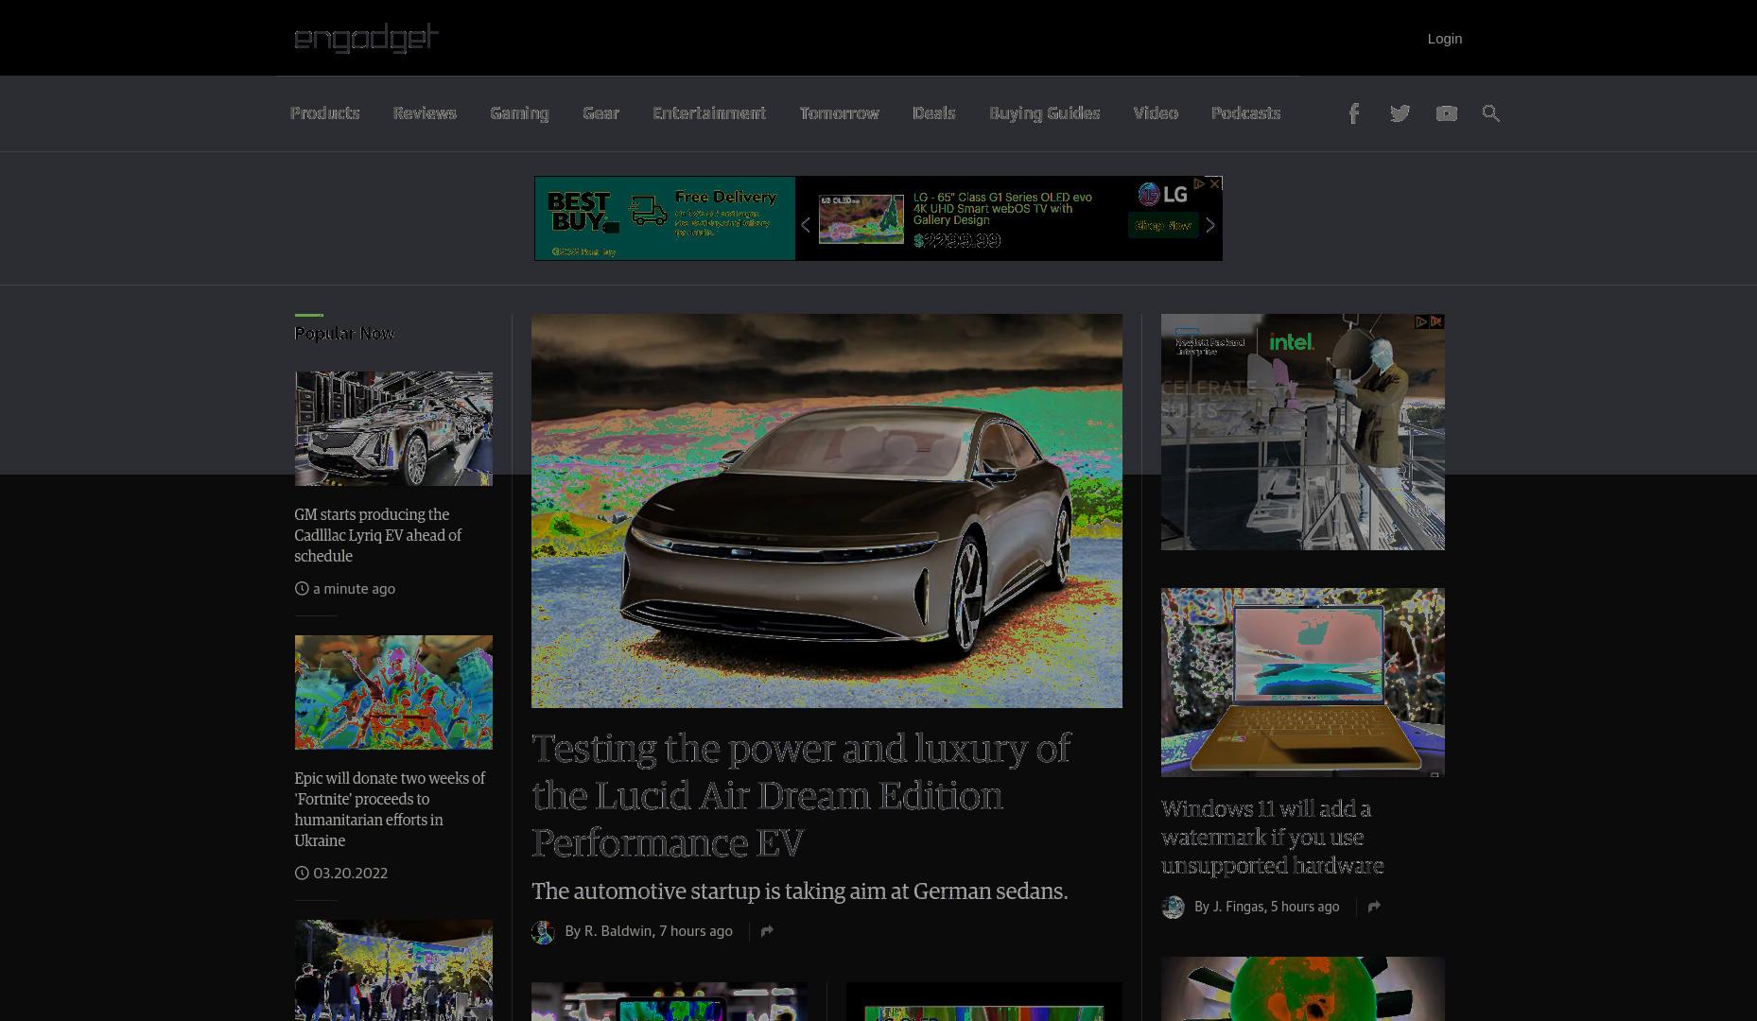Viewport: 1757px width, 1021px height.
Task: Open Engadget Twitter icon
Action: coord(1400,113)
